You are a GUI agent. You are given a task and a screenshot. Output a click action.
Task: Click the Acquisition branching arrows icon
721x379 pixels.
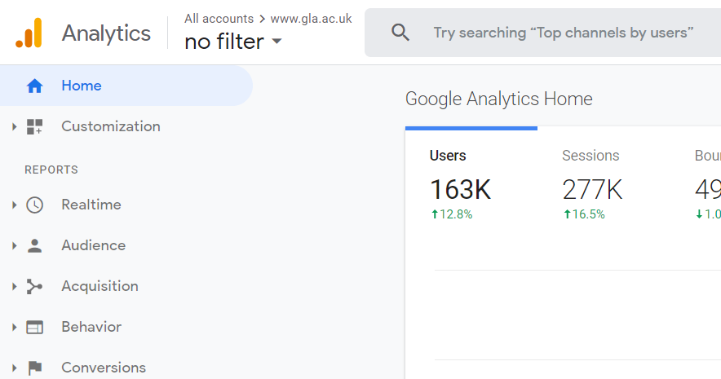click(x=34, y=287)
